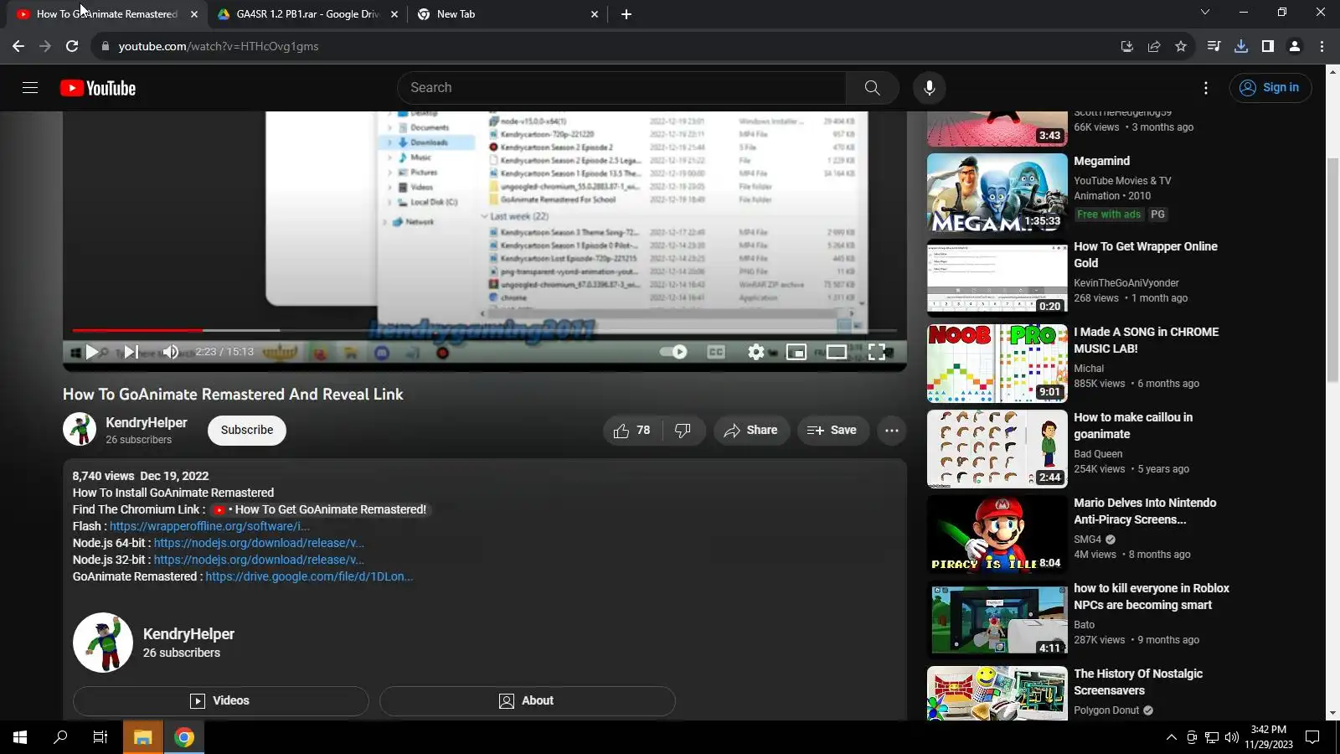This screenshot has width=1340, height=754.
Task: Open the Node.js 32-bit download link
Action: click(259, 560)
